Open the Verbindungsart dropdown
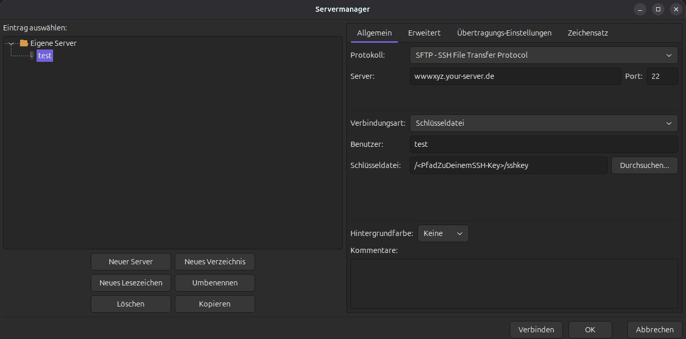The height and width of the screenshot is (339, 686). 544,123
